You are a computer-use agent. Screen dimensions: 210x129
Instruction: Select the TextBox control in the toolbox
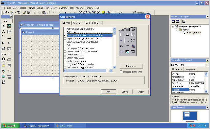pyautogui.click(x=9, y=32)
